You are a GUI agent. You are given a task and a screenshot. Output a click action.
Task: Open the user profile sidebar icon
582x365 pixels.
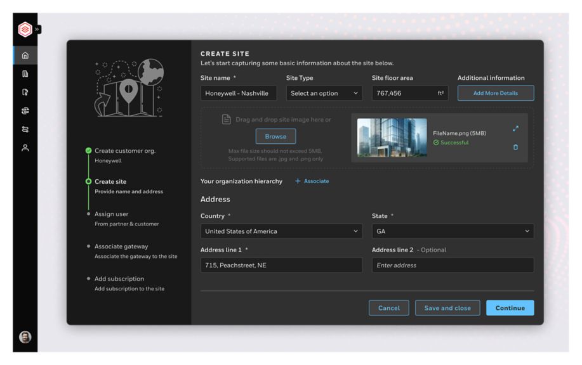(25, 147)
